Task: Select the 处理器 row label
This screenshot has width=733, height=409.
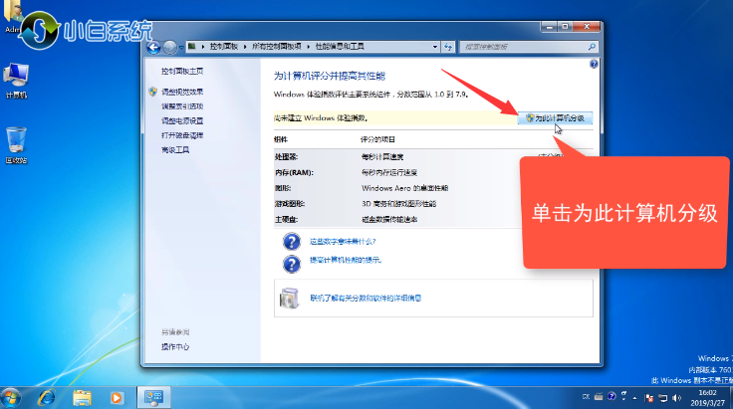Action: pos(286,157)
